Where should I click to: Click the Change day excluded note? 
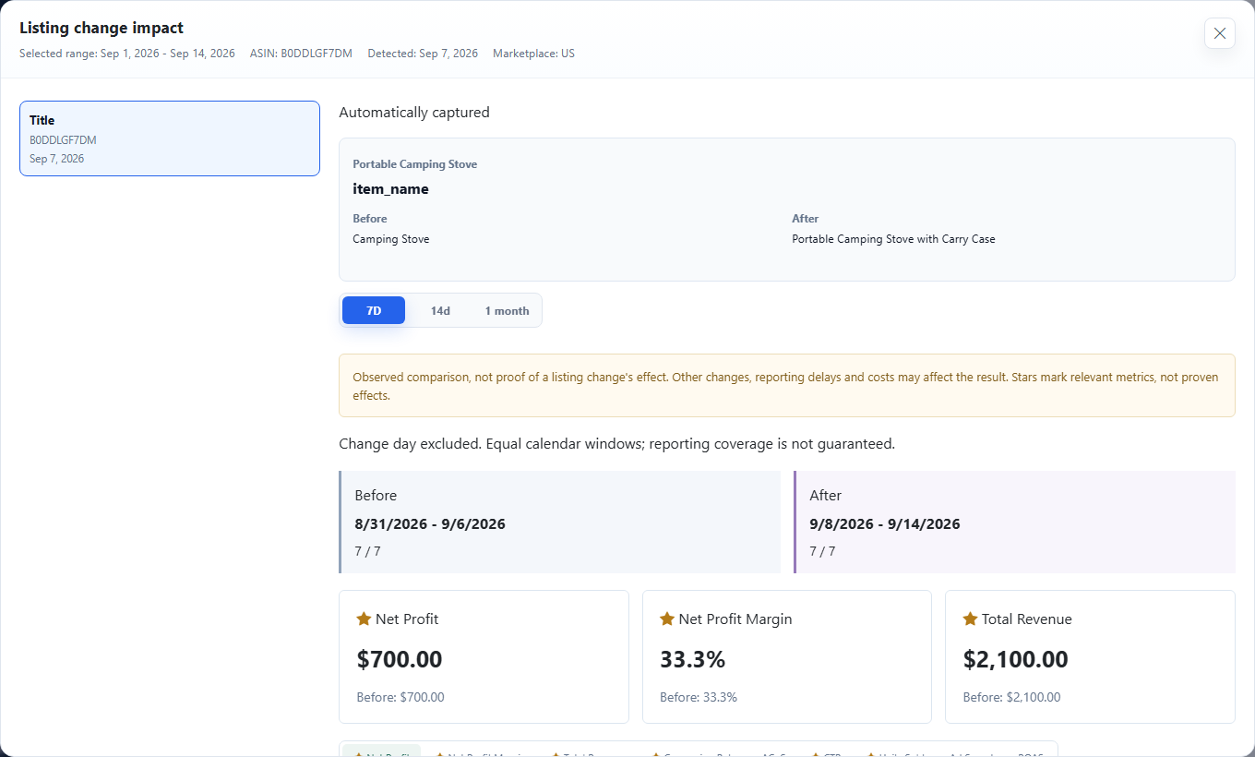click(x=616, y=444)
